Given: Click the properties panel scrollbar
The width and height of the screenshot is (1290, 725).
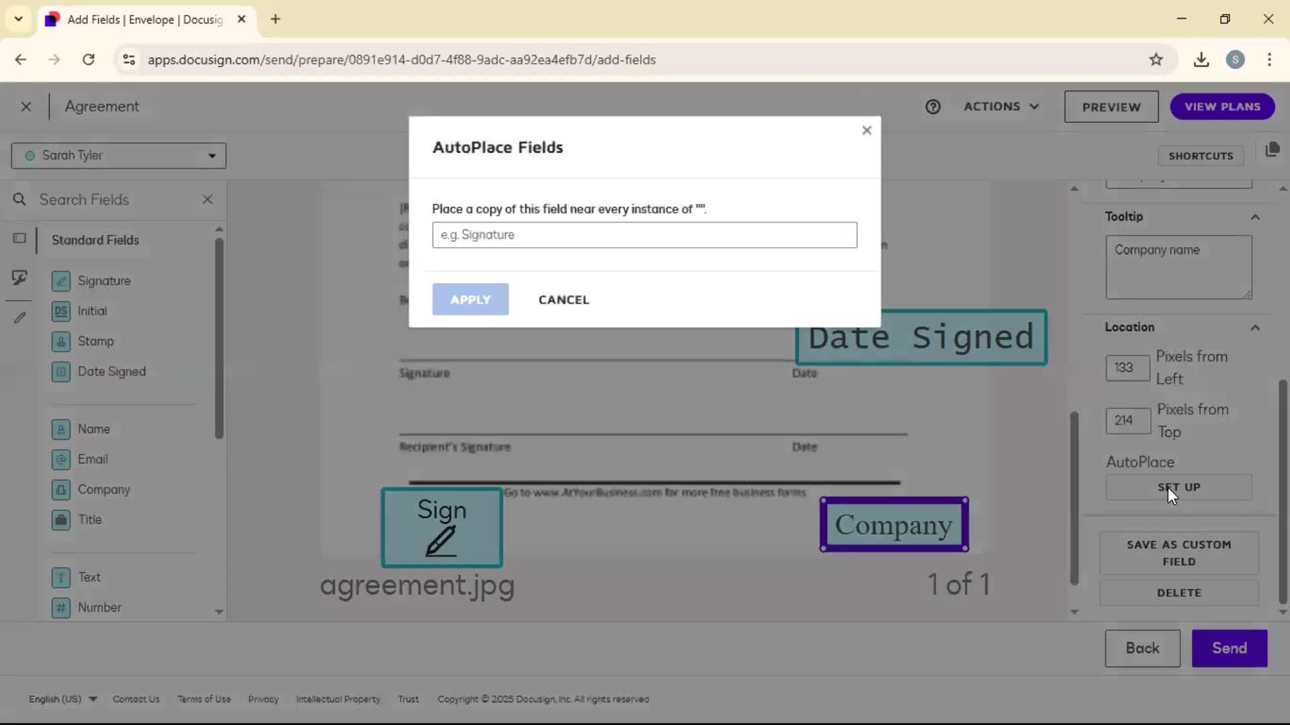Looking at the screenshot, I should coord(1283,492).
